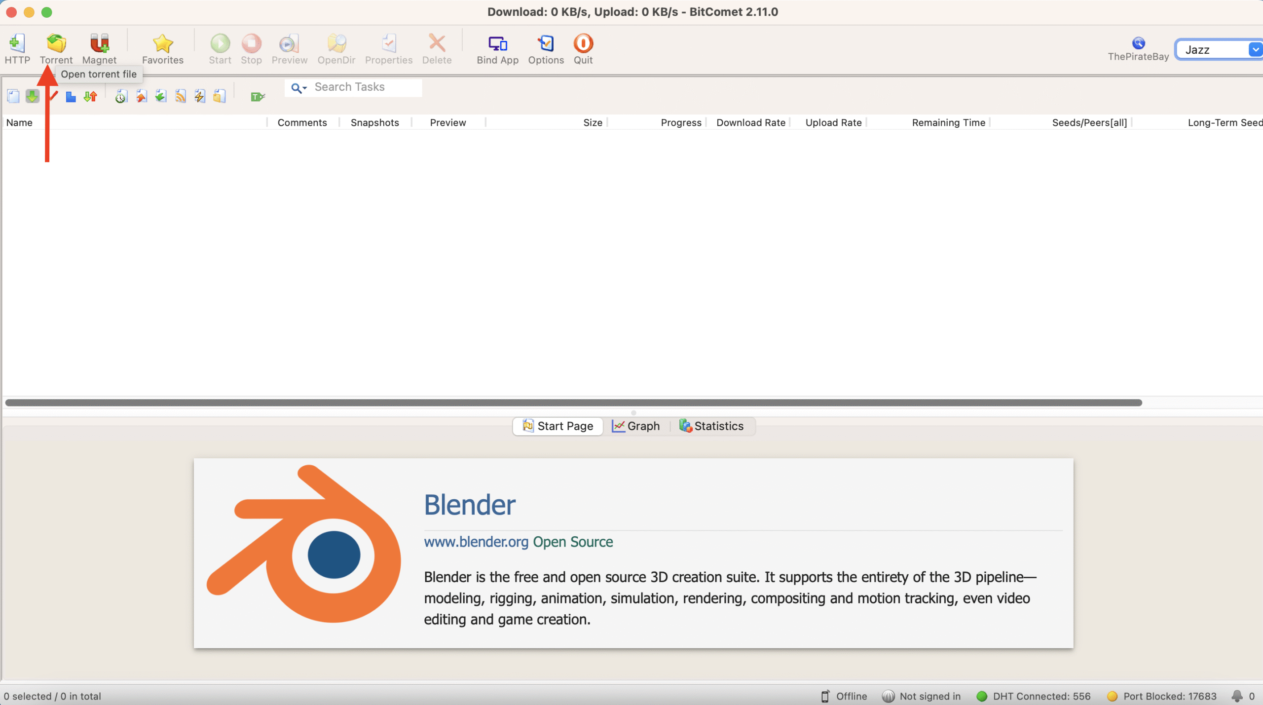Open the Options settings icon
1263x705 pixels.
546,44
